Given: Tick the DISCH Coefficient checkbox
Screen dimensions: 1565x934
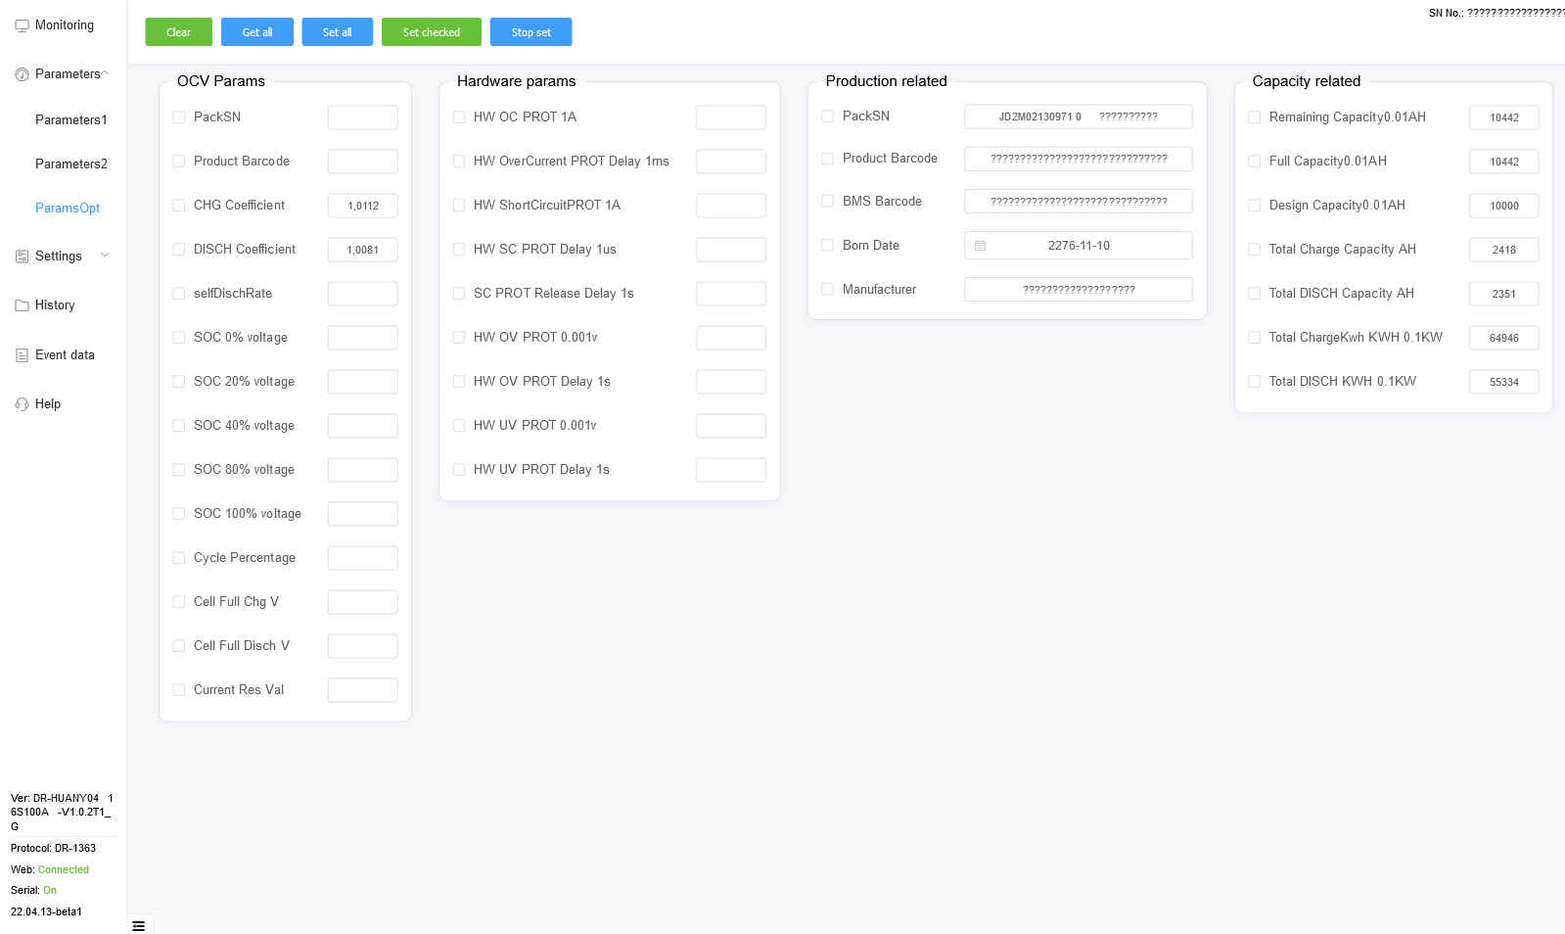Looking at the screenshot, I should (179, 250).
